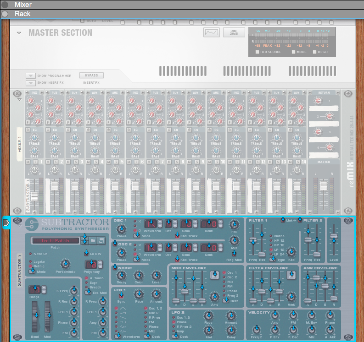
Task: Click the Subtractor channel 1 level fader
Action: 34,196
